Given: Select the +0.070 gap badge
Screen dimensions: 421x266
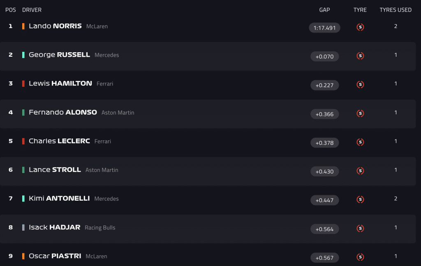Looking at the screenshot, I should coord(325,57).
